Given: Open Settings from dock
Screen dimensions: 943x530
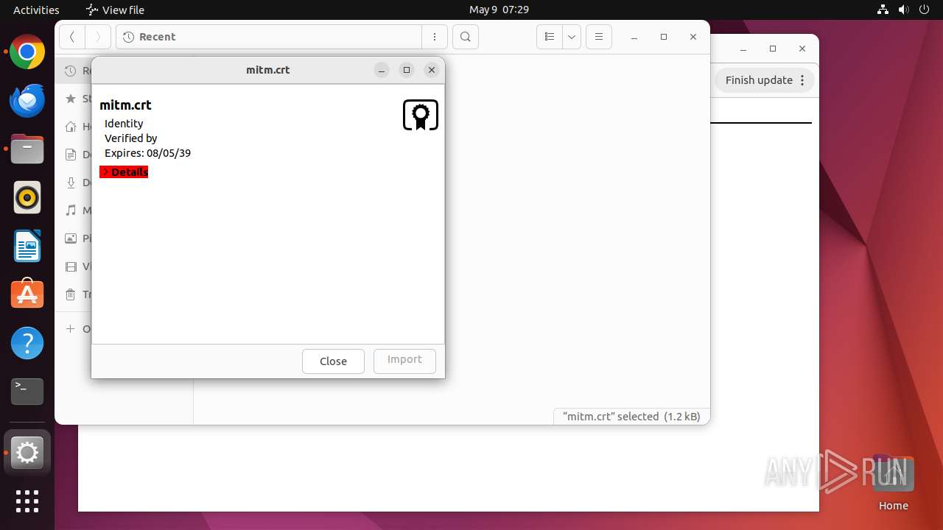Looking at the screenshot, I should [27, 452].
